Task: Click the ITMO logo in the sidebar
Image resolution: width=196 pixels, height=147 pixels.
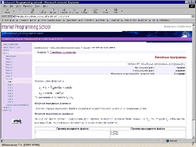Action: (17, 121)
